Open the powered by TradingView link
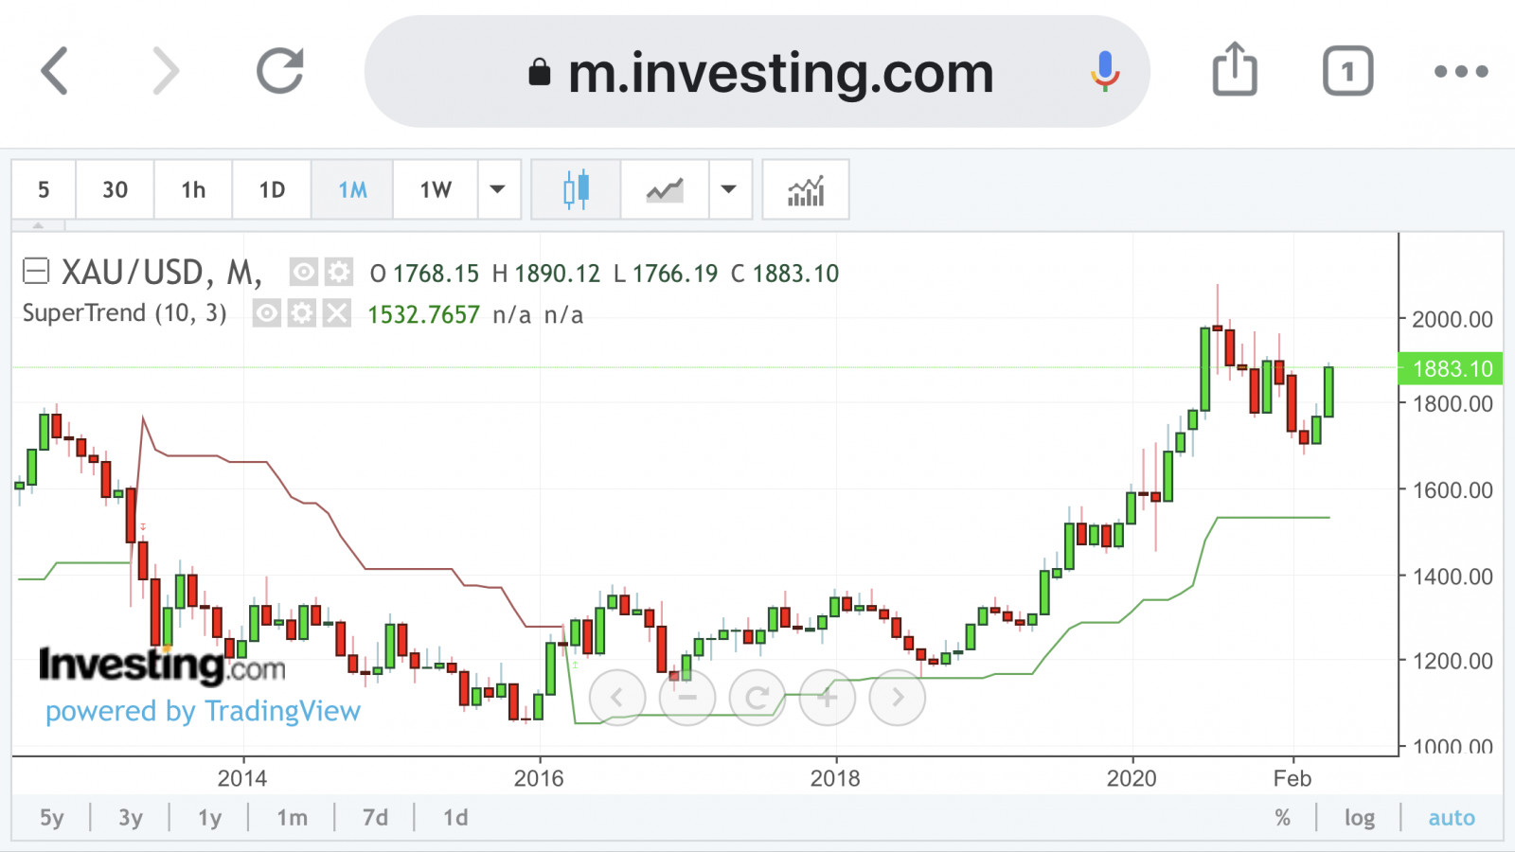Viewport: 1515px width, 852px height. (203, 711)
